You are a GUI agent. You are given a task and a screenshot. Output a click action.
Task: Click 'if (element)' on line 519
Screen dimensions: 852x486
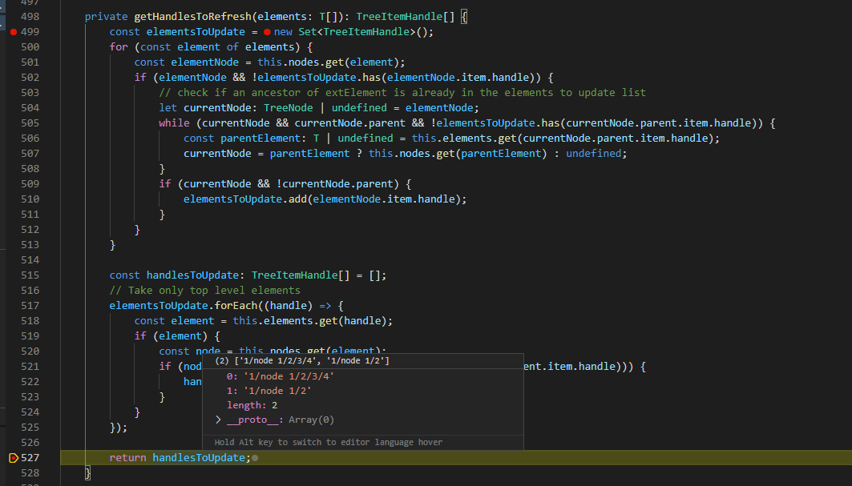(171, 336)
